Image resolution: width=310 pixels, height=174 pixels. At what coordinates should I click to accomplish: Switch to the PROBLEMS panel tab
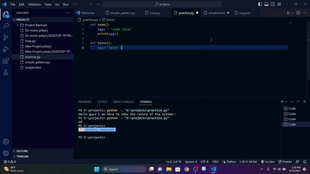[x=85, y=102]
